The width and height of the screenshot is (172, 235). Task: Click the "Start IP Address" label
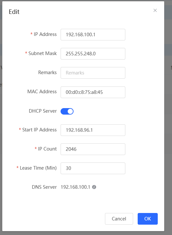pyautogui.click(x=40, y=130)
